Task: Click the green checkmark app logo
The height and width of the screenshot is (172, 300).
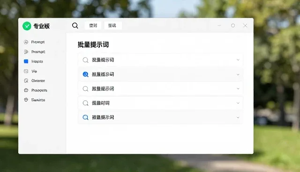Action: click(27, 26)
